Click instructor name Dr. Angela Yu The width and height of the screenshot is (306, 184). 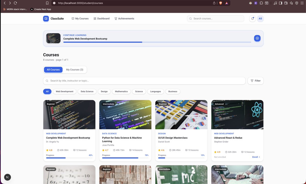coord(53,142)
